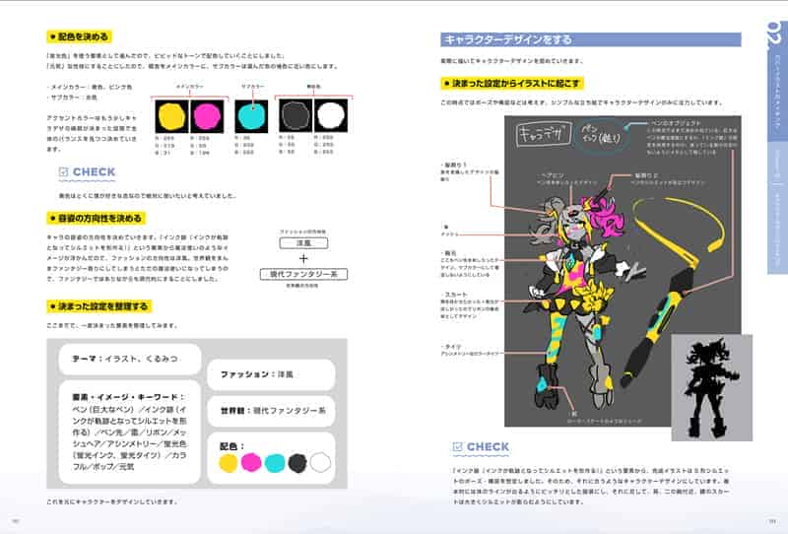Click the circled handwritten ペン インク note
The width and height of the screenshot is (788, 534).
click(601, 135)
